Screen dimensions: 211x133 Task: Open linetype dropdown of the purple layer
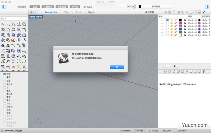193,26
